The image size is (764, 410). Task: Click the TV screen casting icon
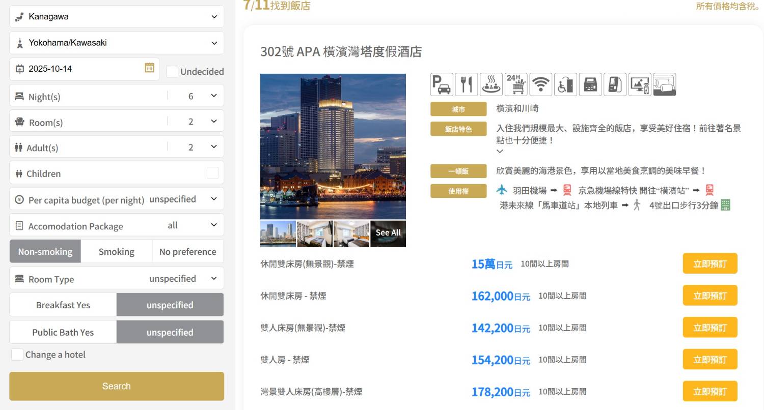coord(640,84)
